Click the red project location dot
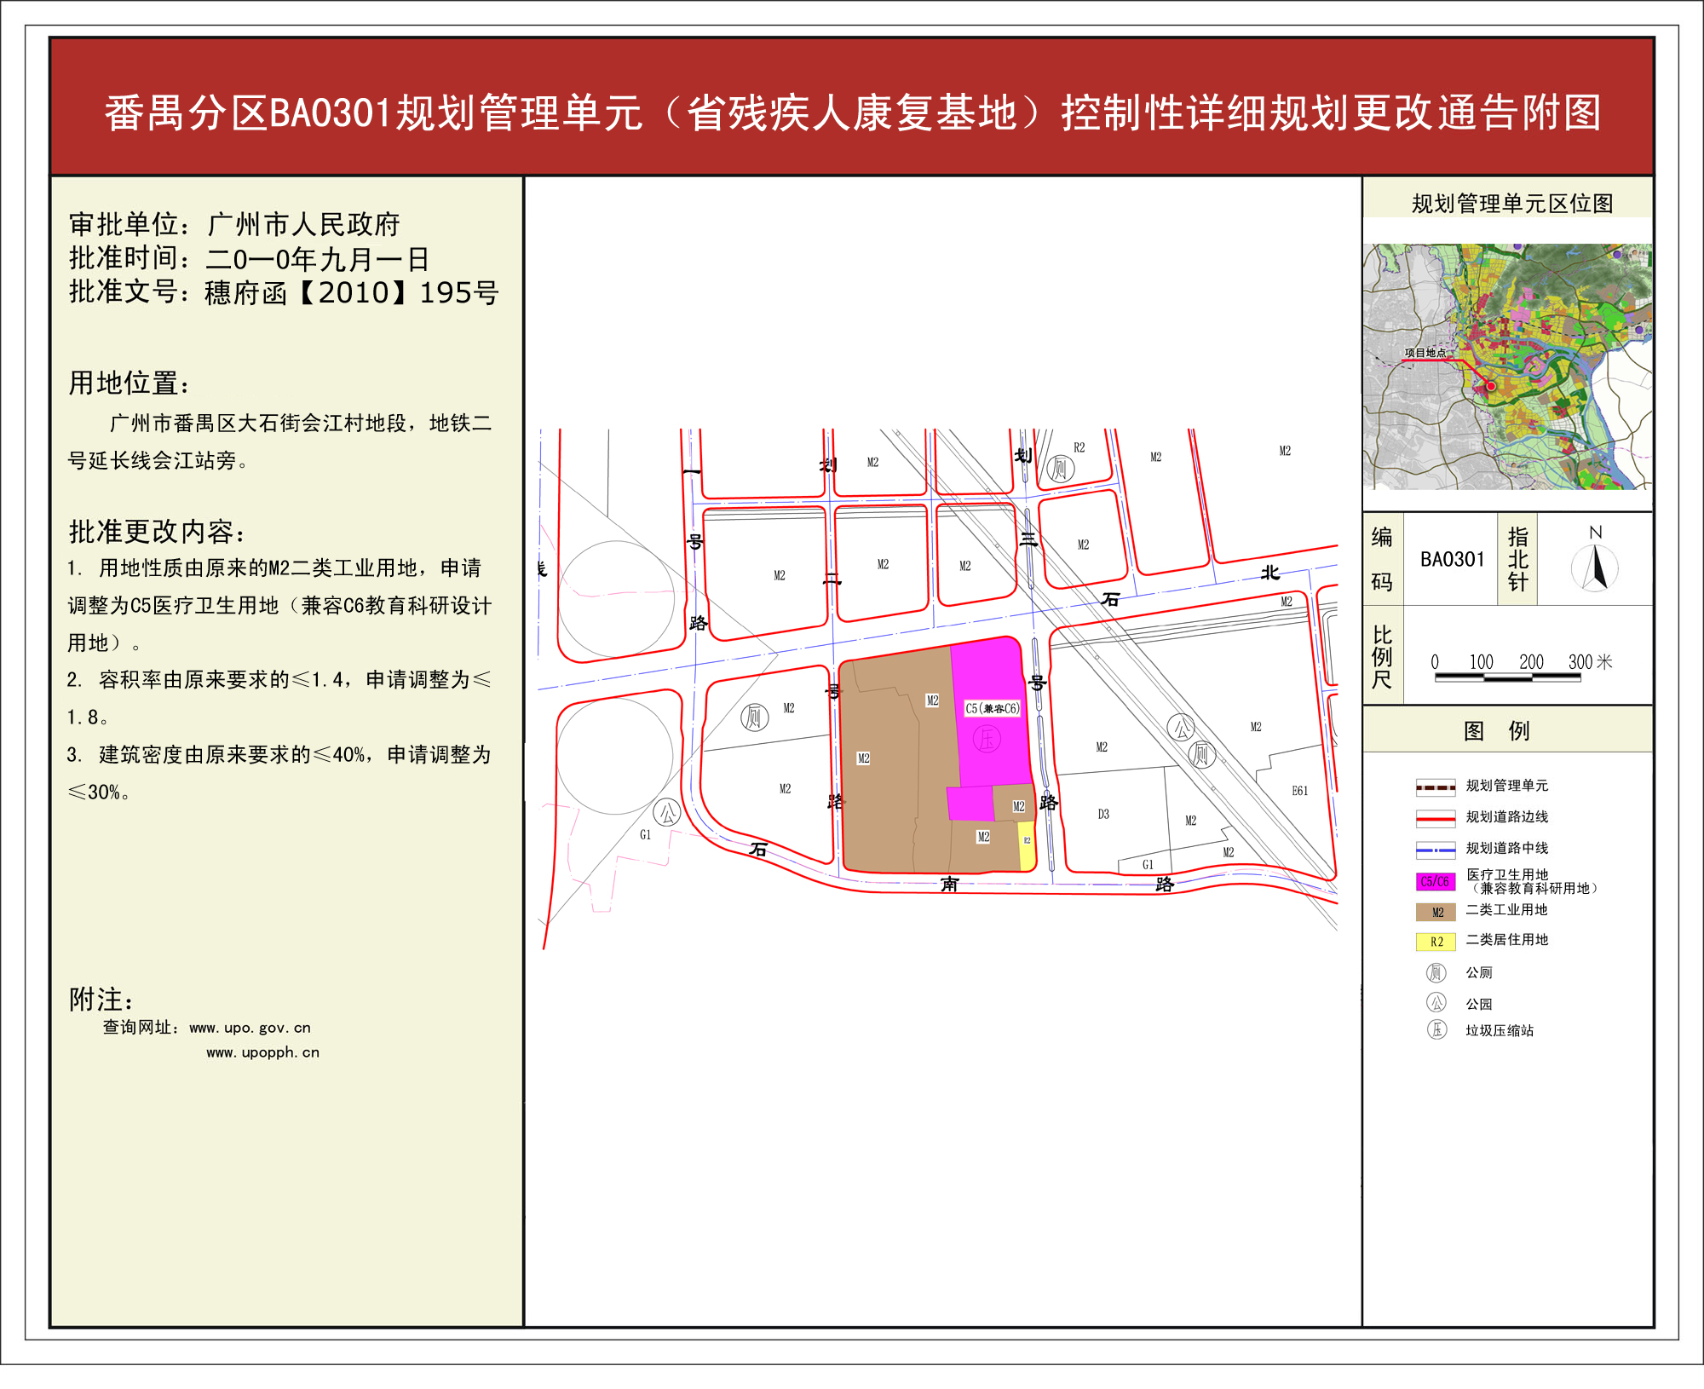Viewport: 1704px width, 1389px height. (x=1491, y=386)
